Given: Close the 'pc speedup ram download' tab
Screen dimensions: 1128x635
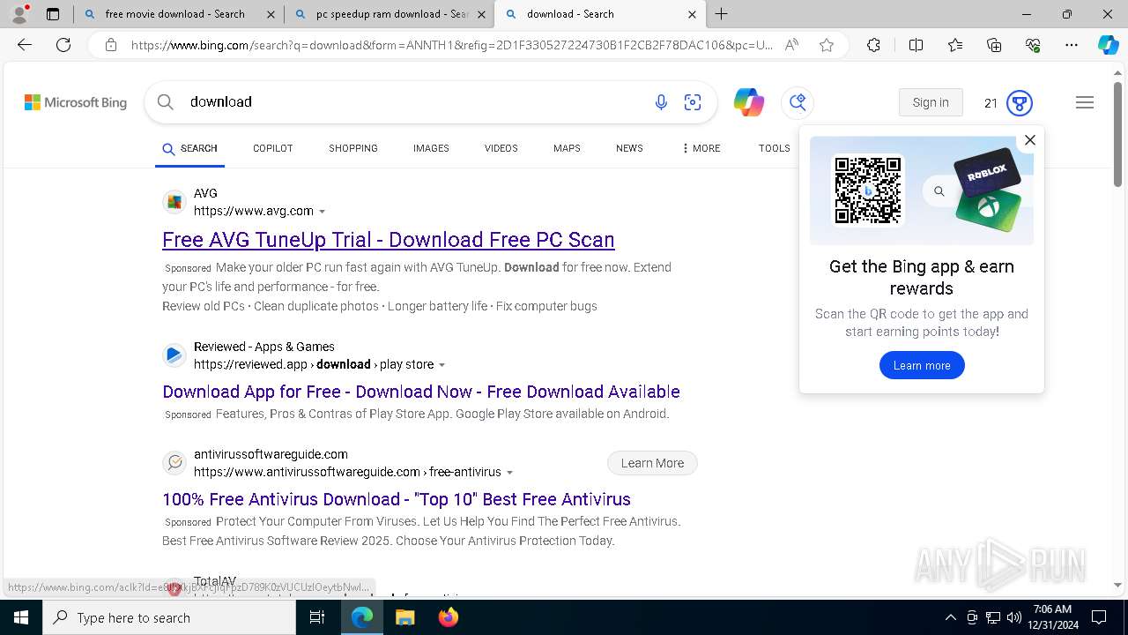Looking at the screenshot, I should click(x=481, y=14).
